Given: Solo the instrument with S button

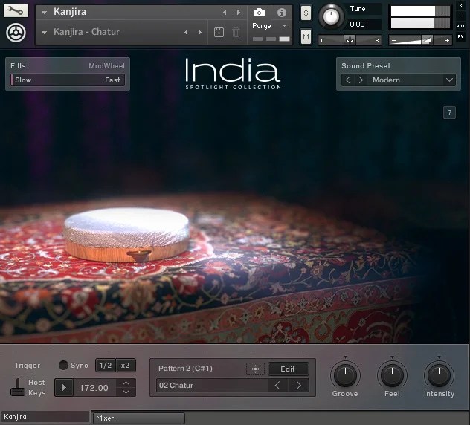Looking at the screenshot, I should pyautogui.click(x=306, y=13).
